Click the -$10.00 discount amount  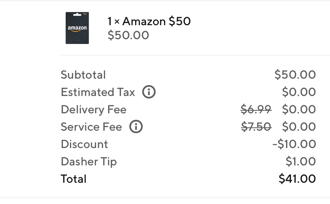[294, 144]
